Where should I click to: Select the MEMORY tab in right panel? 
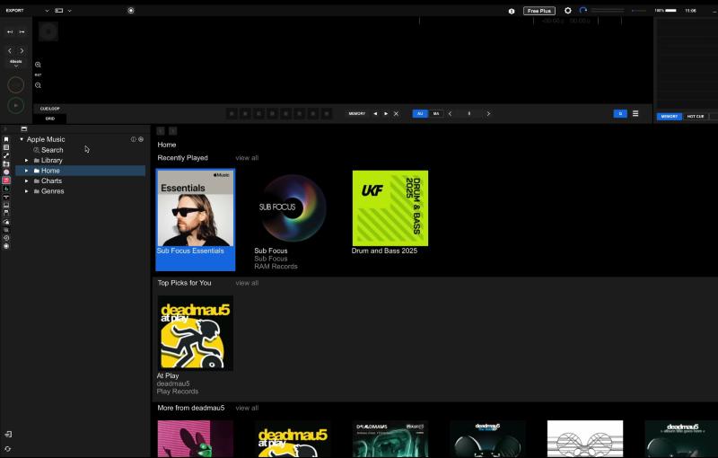670,117
